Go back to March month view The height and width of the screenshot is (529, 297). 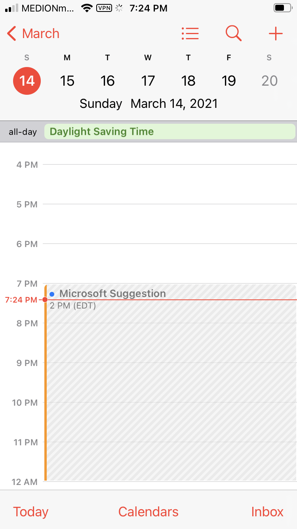33,34
